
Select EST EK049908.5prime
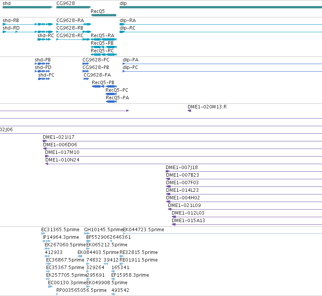pyautogui.click(x=107, y=283)
